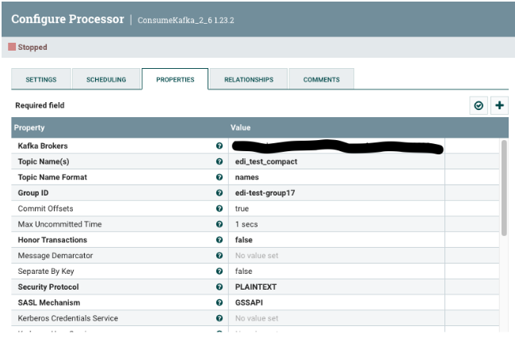Select the Kafka Brokers property name
The width and height of the screenshot is (515, 338).
pos(43,146)
